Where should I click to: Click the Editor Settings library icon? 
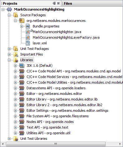pyautogui.click(x=22, y=110)
